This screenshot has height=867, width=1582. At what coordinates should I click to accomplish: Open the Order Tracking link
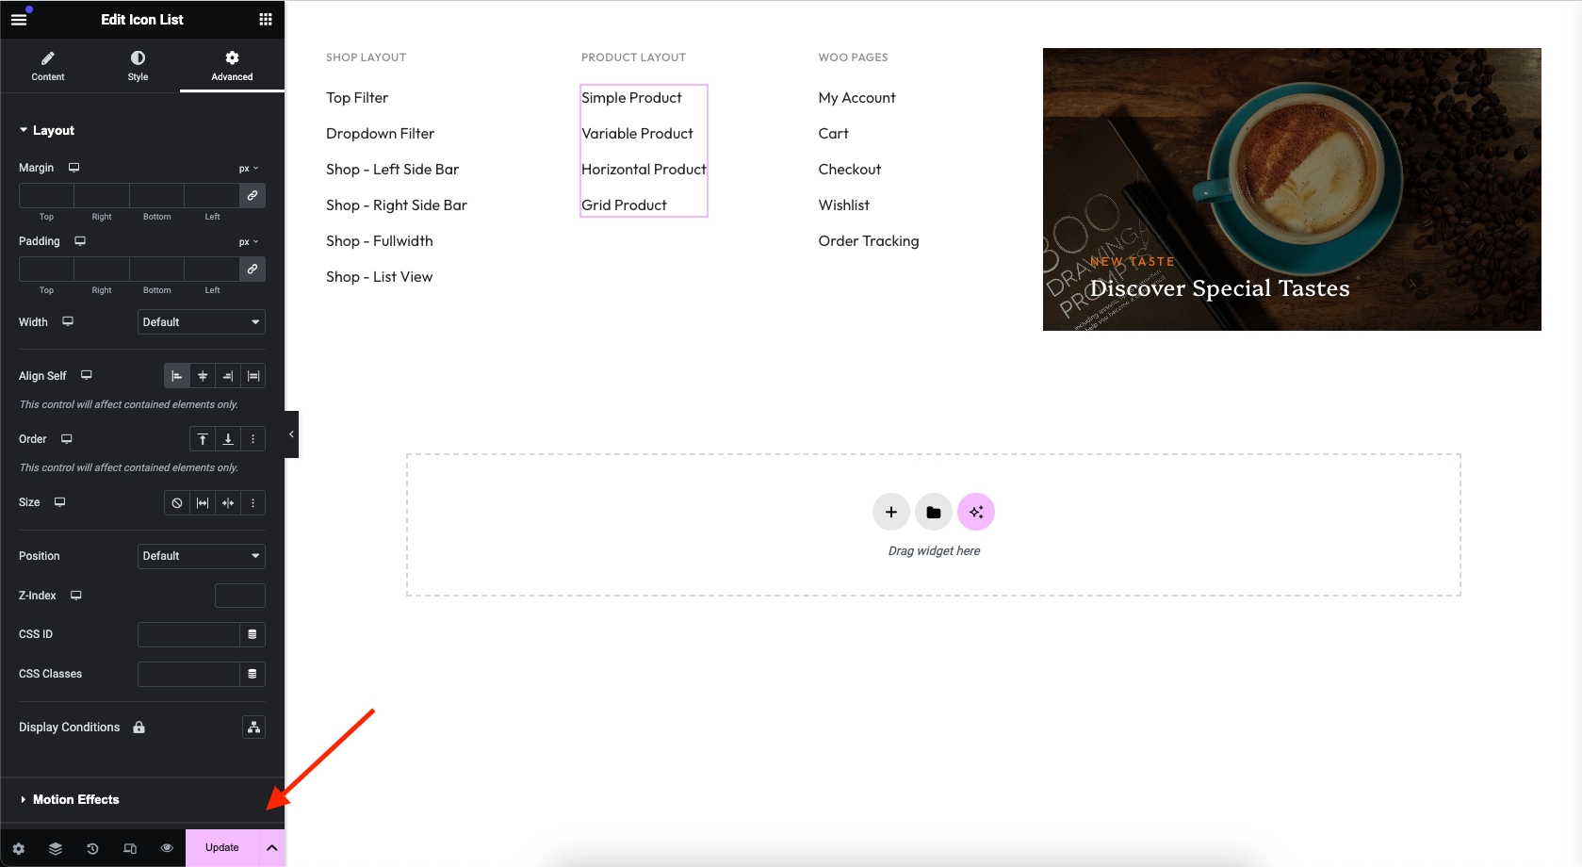[868, 241]
